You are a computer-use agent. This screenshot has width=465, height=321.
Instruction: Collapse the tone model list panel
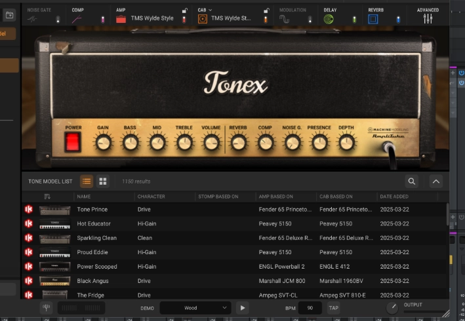click(436, 181)
